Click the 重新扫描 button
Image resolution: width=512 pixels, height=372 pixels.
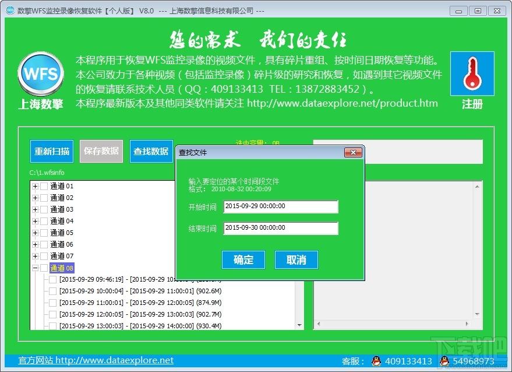click(x=52, y=151)
